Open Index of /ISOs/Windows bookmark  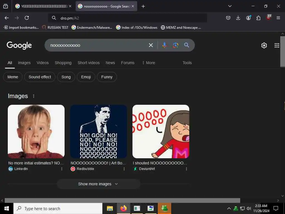pyautogui.click(x=137, y=28)
